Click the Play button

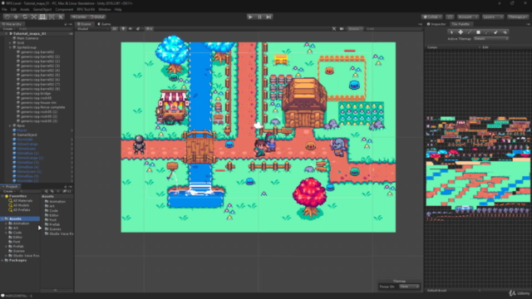point(250,17)
